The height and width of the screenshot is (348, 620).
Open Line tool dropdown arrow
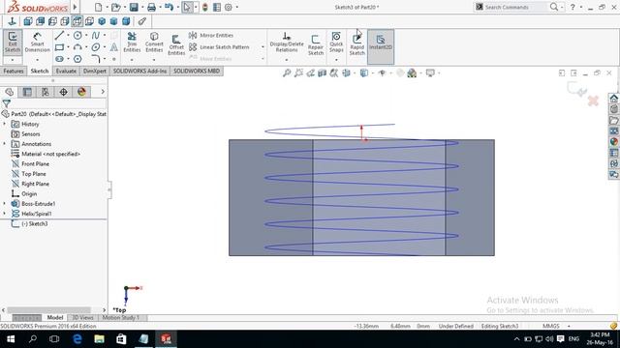(68, 36)
